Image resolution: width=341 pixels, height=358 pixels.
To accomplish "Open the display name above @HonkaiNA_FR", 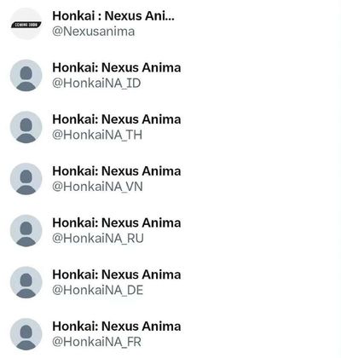I will [x=117, y=326].
